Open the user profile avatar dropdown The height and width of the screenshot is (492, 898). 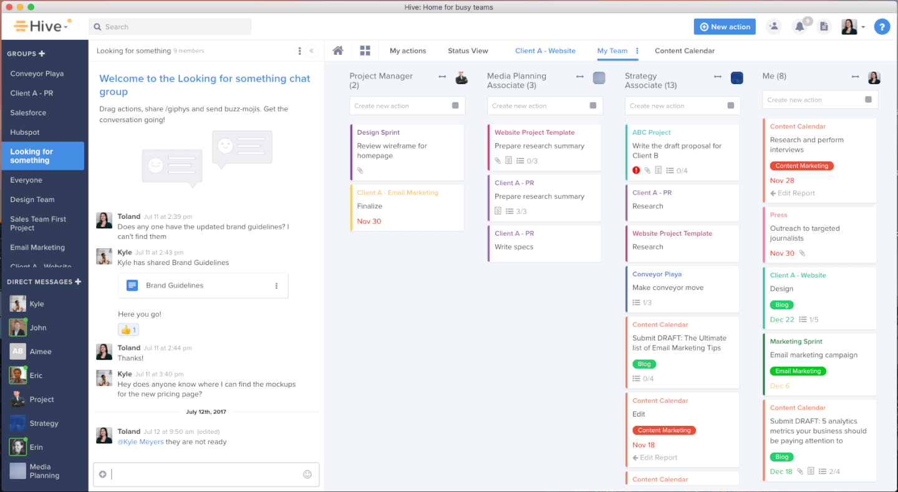pyautogui.click(x=853, y=27)
